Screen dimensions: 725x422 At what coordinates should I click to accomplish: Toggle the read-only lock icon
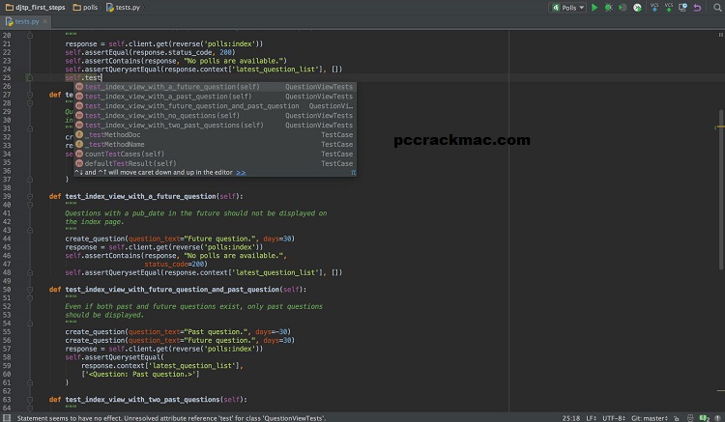tap(677, 418)
